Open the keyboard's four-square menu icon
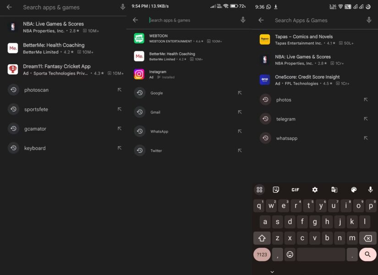378x275 pixels. tap(259, 190)
